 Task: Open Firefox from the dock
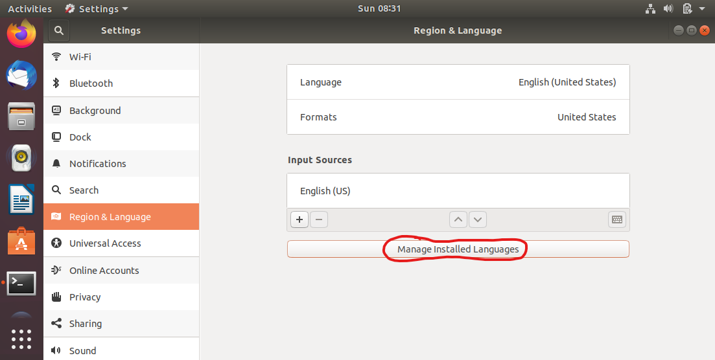click(x=21, y=33)
